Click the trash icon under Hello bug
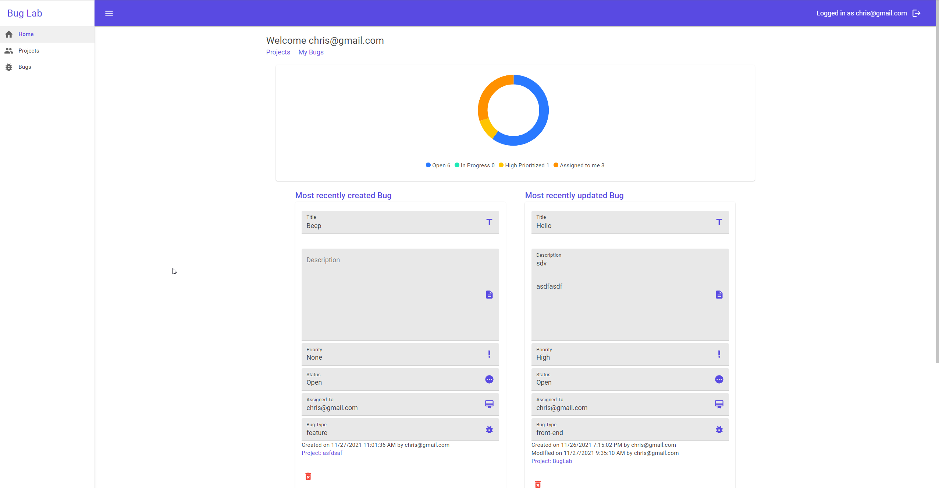 coord(538,484)
